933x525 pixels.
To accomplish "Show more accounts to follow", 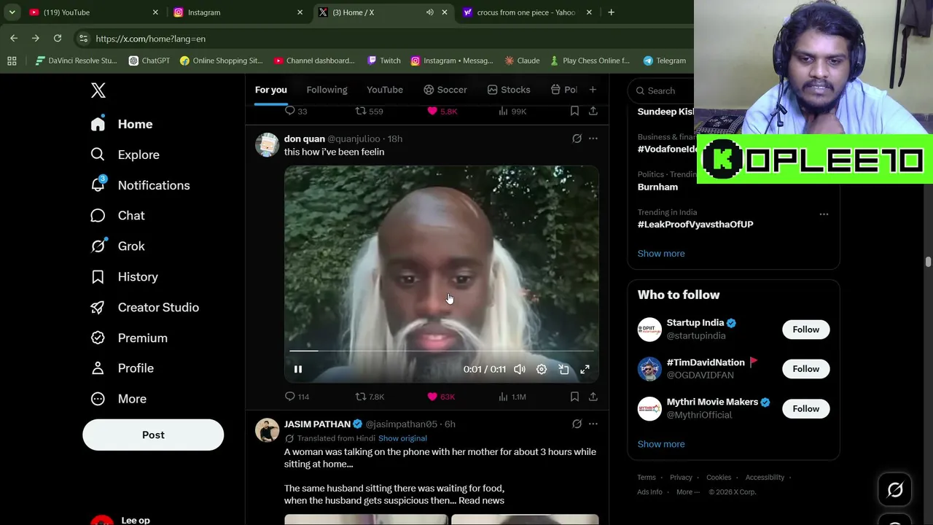I will [661, 444].
